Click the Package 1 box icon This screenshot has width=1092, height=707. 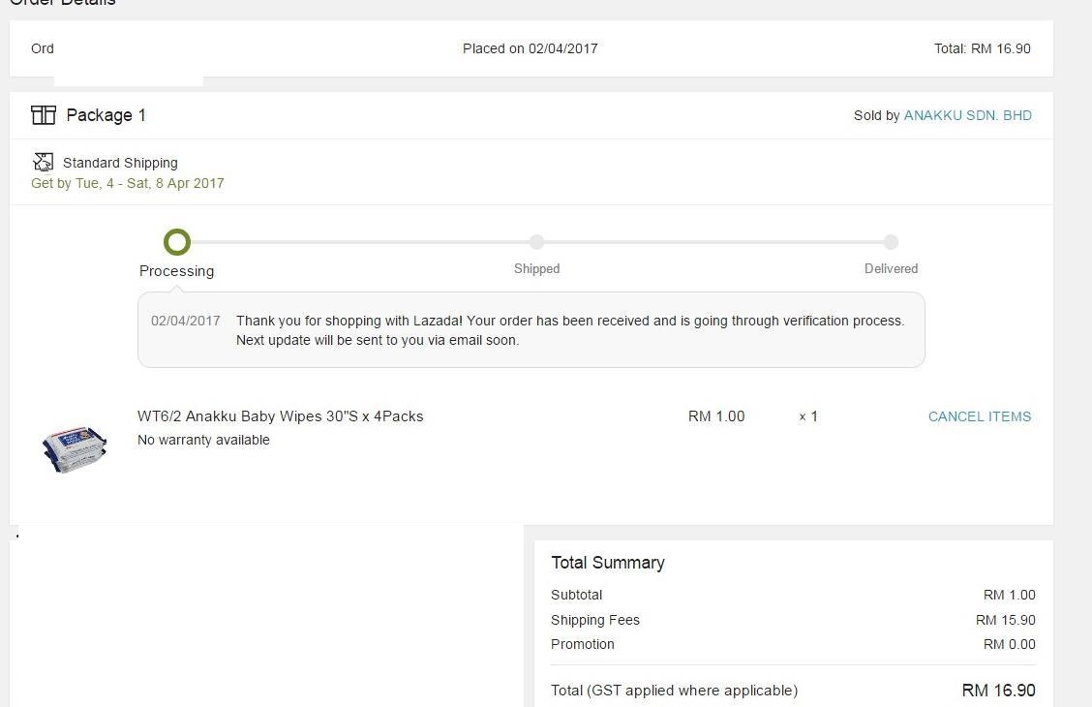pos(44,115)
